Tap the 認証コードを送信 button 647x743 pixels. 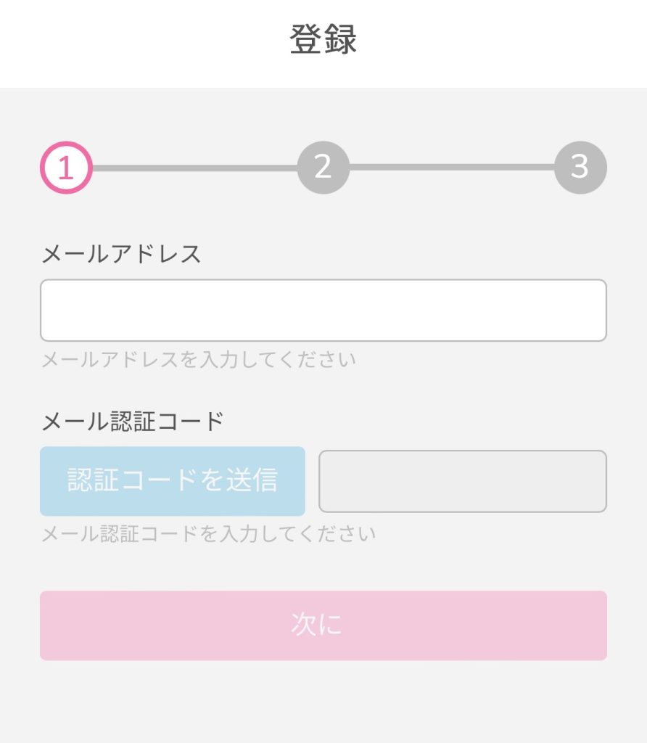tap(173, 481)
